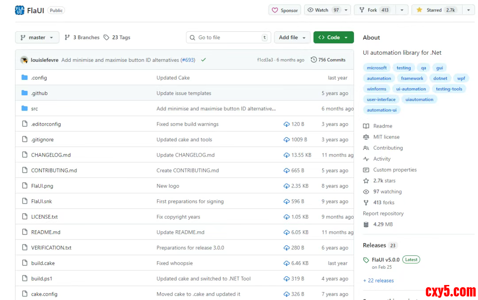
Task: Click the Go to file search field
Action: (228, 37)
